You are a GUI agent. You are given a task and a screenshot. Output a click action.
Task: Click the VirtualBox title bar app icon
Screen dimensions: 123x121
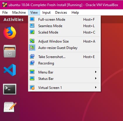(x=5, y=5)
